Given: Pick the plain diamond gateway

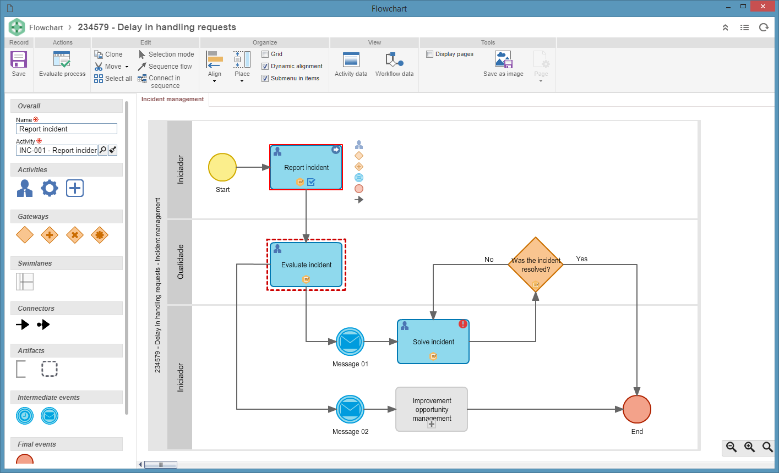Looking at the screenshot, I should coord(25,235).
